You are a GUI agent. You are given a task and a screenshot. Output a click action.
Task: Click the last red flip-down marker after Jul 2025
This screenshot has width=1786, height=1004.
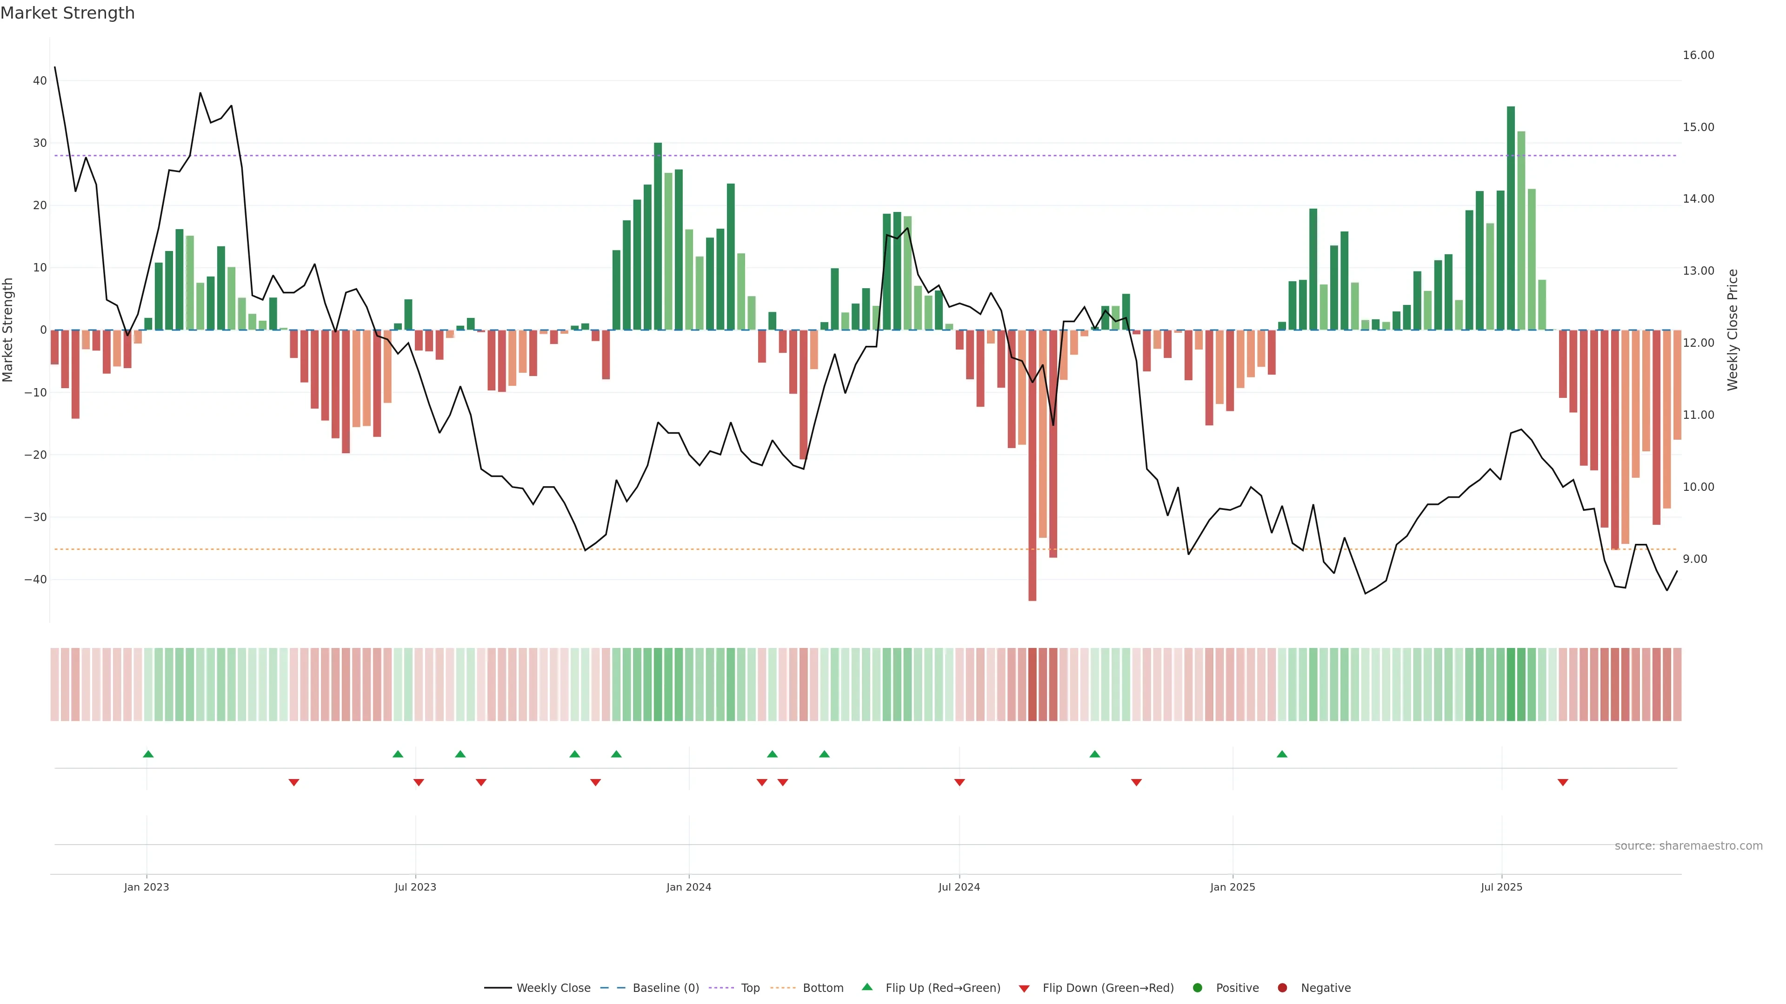[1563, 782]
